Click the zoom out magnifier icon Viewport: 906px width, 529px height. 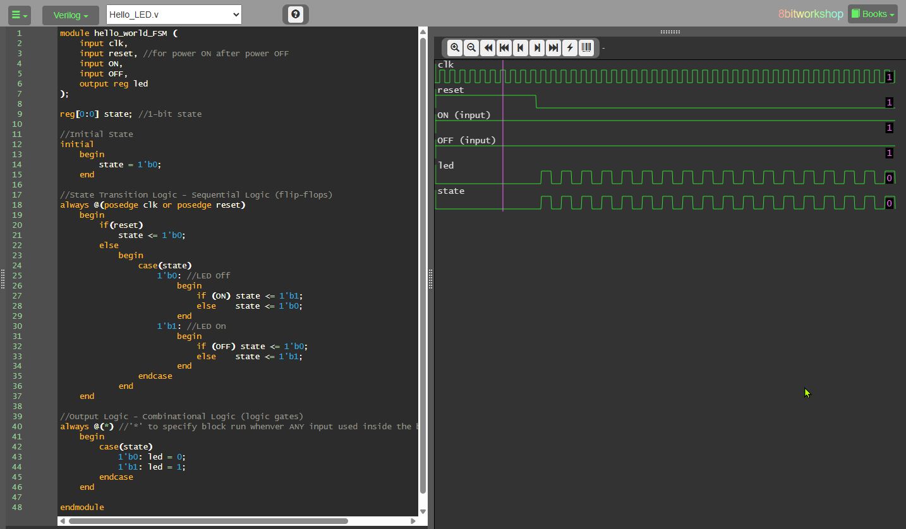point(471,48)
